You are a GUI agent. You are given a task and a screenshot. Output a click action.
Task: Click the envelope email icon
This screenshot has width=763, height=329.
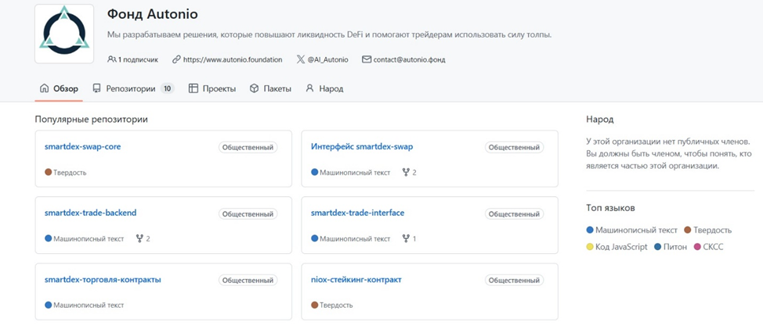(x=367, y=59)
